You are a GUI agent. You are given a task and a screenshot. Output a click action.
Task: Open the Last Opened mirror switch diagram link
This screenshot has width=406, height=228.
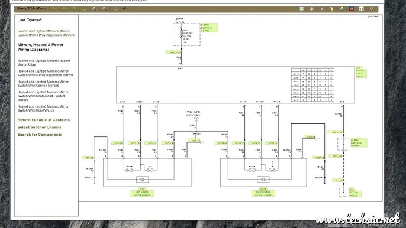click(46, 33)
